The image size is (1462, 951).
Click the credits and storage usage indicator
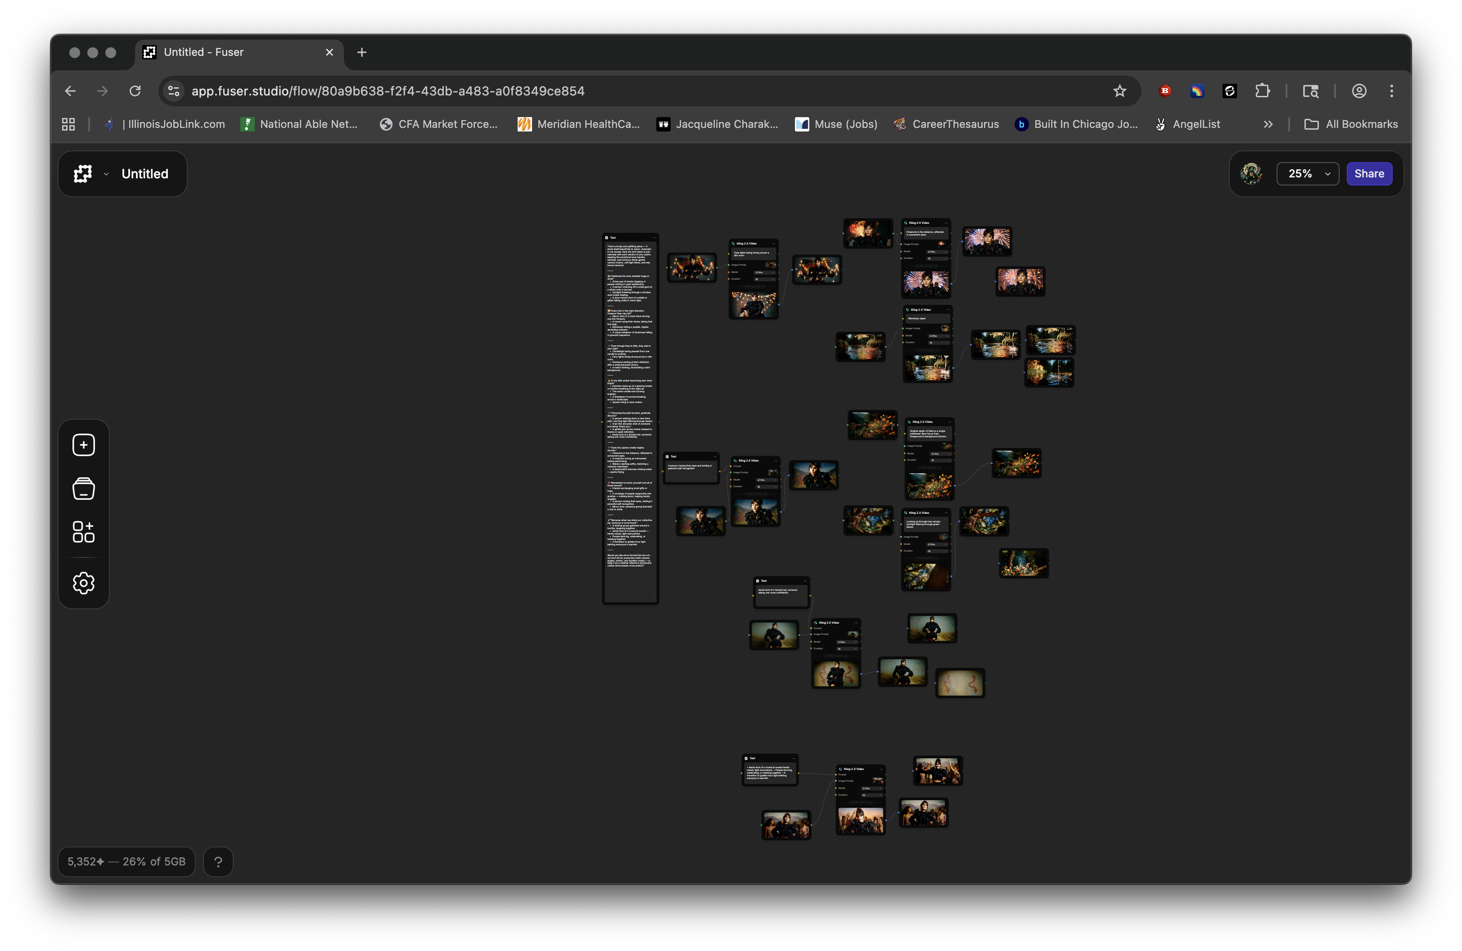point(126,861)
